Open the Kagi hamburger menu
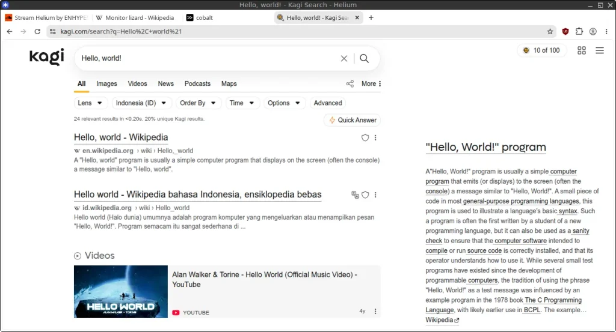The width and height of the screenshot is (616, 332). point(600,50)
